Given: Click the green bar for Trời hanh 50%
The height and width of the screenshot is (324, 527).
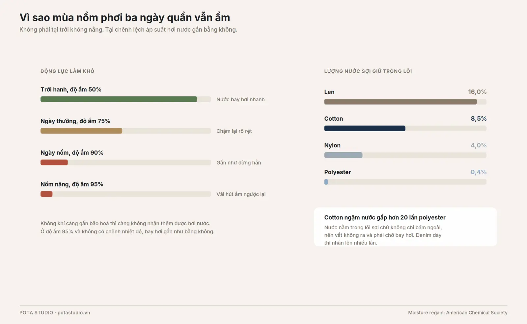Looking at the screenshot, I should [119, 99].
